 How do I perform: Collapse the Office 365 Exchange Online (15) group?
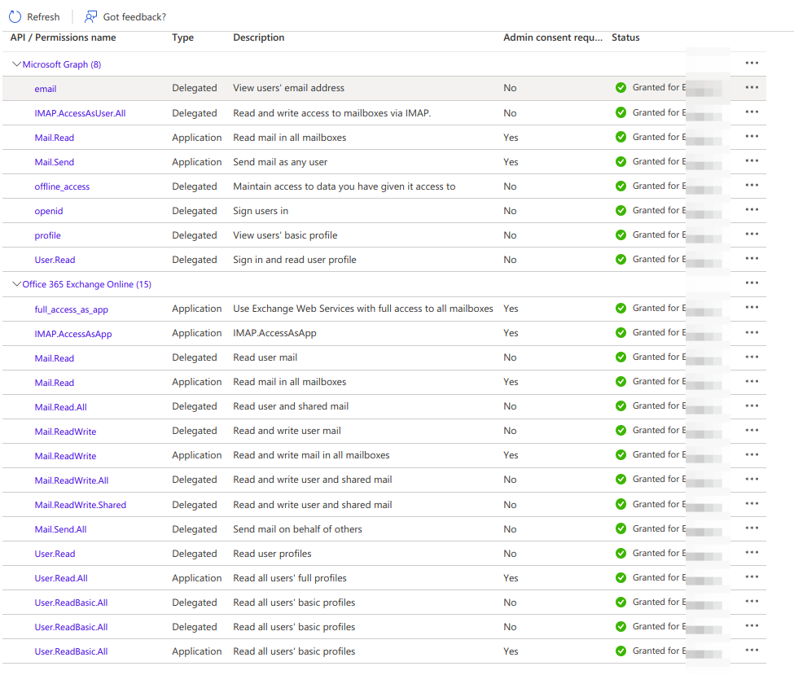pyautogui.click(x=17, y=284)
